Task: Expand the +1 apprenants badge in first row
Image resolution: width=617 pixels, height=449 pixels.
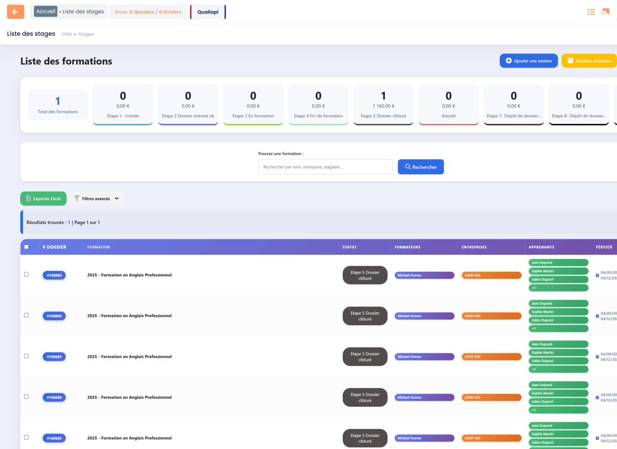Action: click(x=558, y=288)
